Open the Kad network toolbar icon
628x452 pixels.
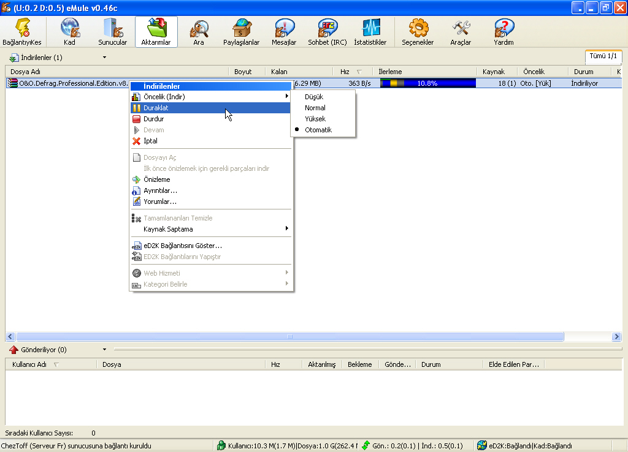69,28
